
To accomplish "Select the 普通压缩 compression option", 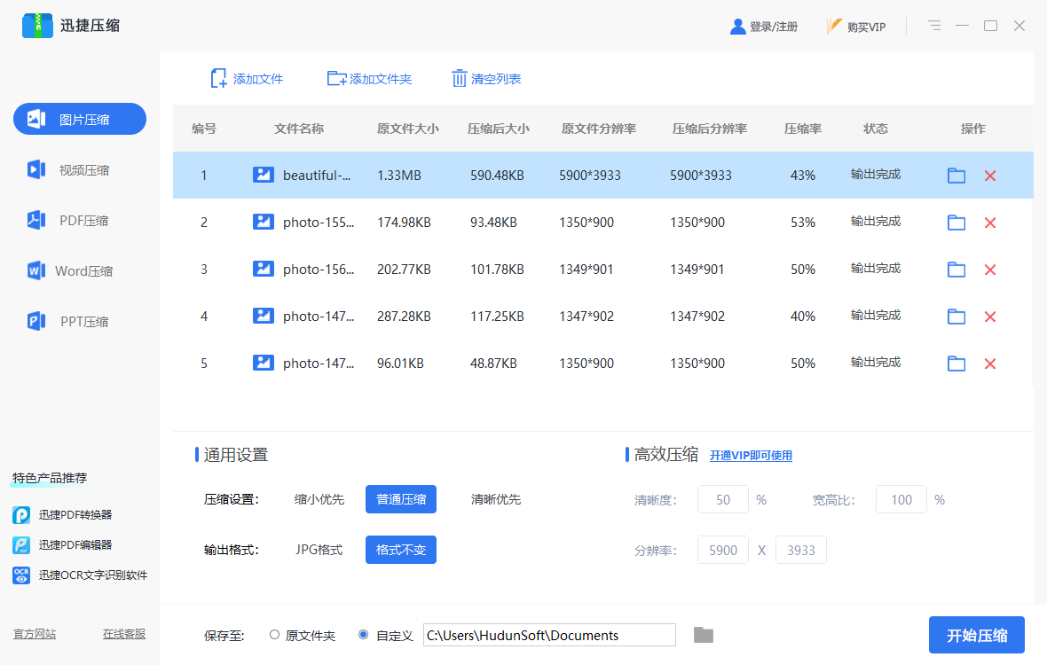I will (401, 499).
